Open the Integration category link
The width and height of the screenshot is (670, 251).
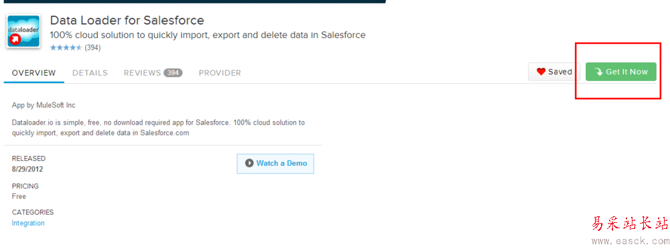pyautogui.click(x=28, y=223)
